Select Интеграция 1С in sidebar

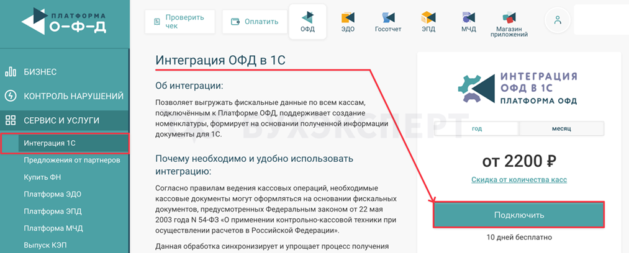click(65, 143)
